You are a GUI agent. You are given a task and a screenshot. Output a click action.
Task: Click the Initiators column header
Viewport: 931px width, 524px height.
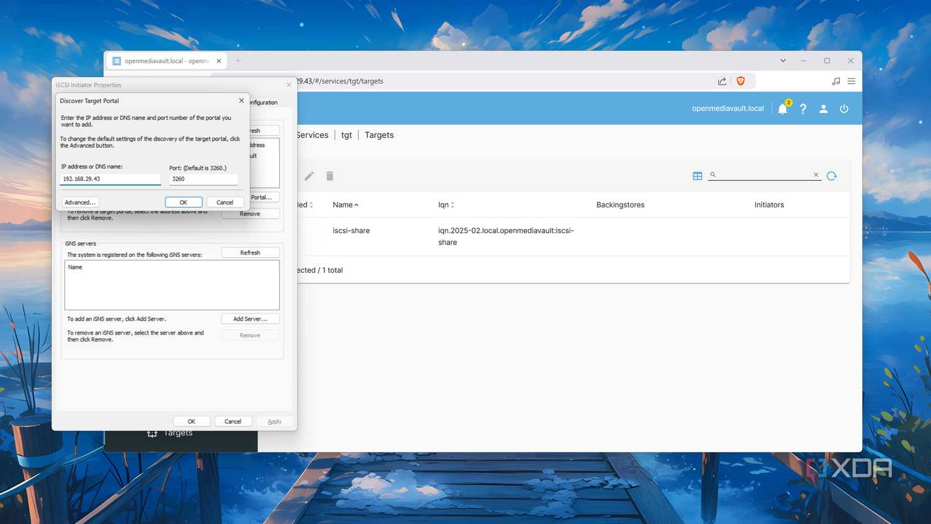[x=769, y=205]
